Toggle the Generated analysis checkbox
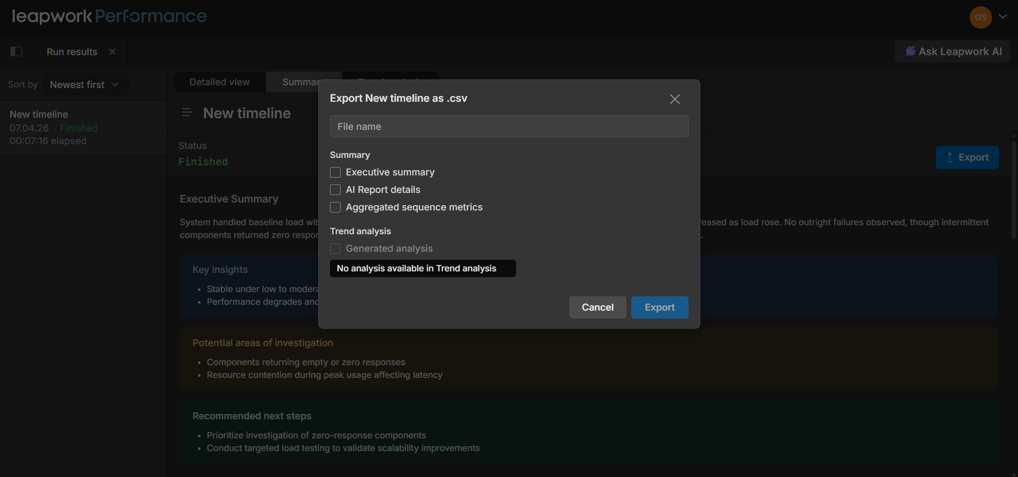Screen dimensions: 1018x477 click(x=335, y=249)
